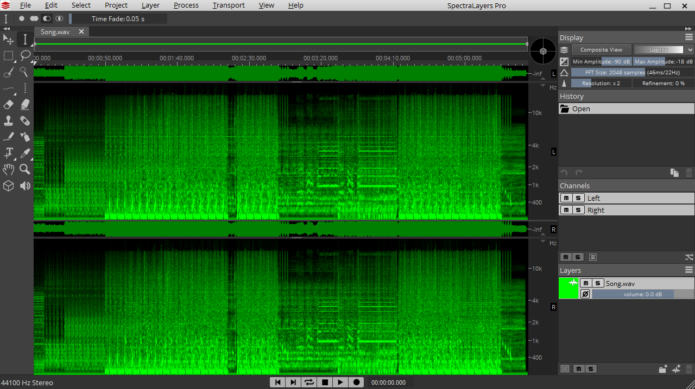The image size is (695, 389).
Task: Select the Eraser tool
Action: 8,104
